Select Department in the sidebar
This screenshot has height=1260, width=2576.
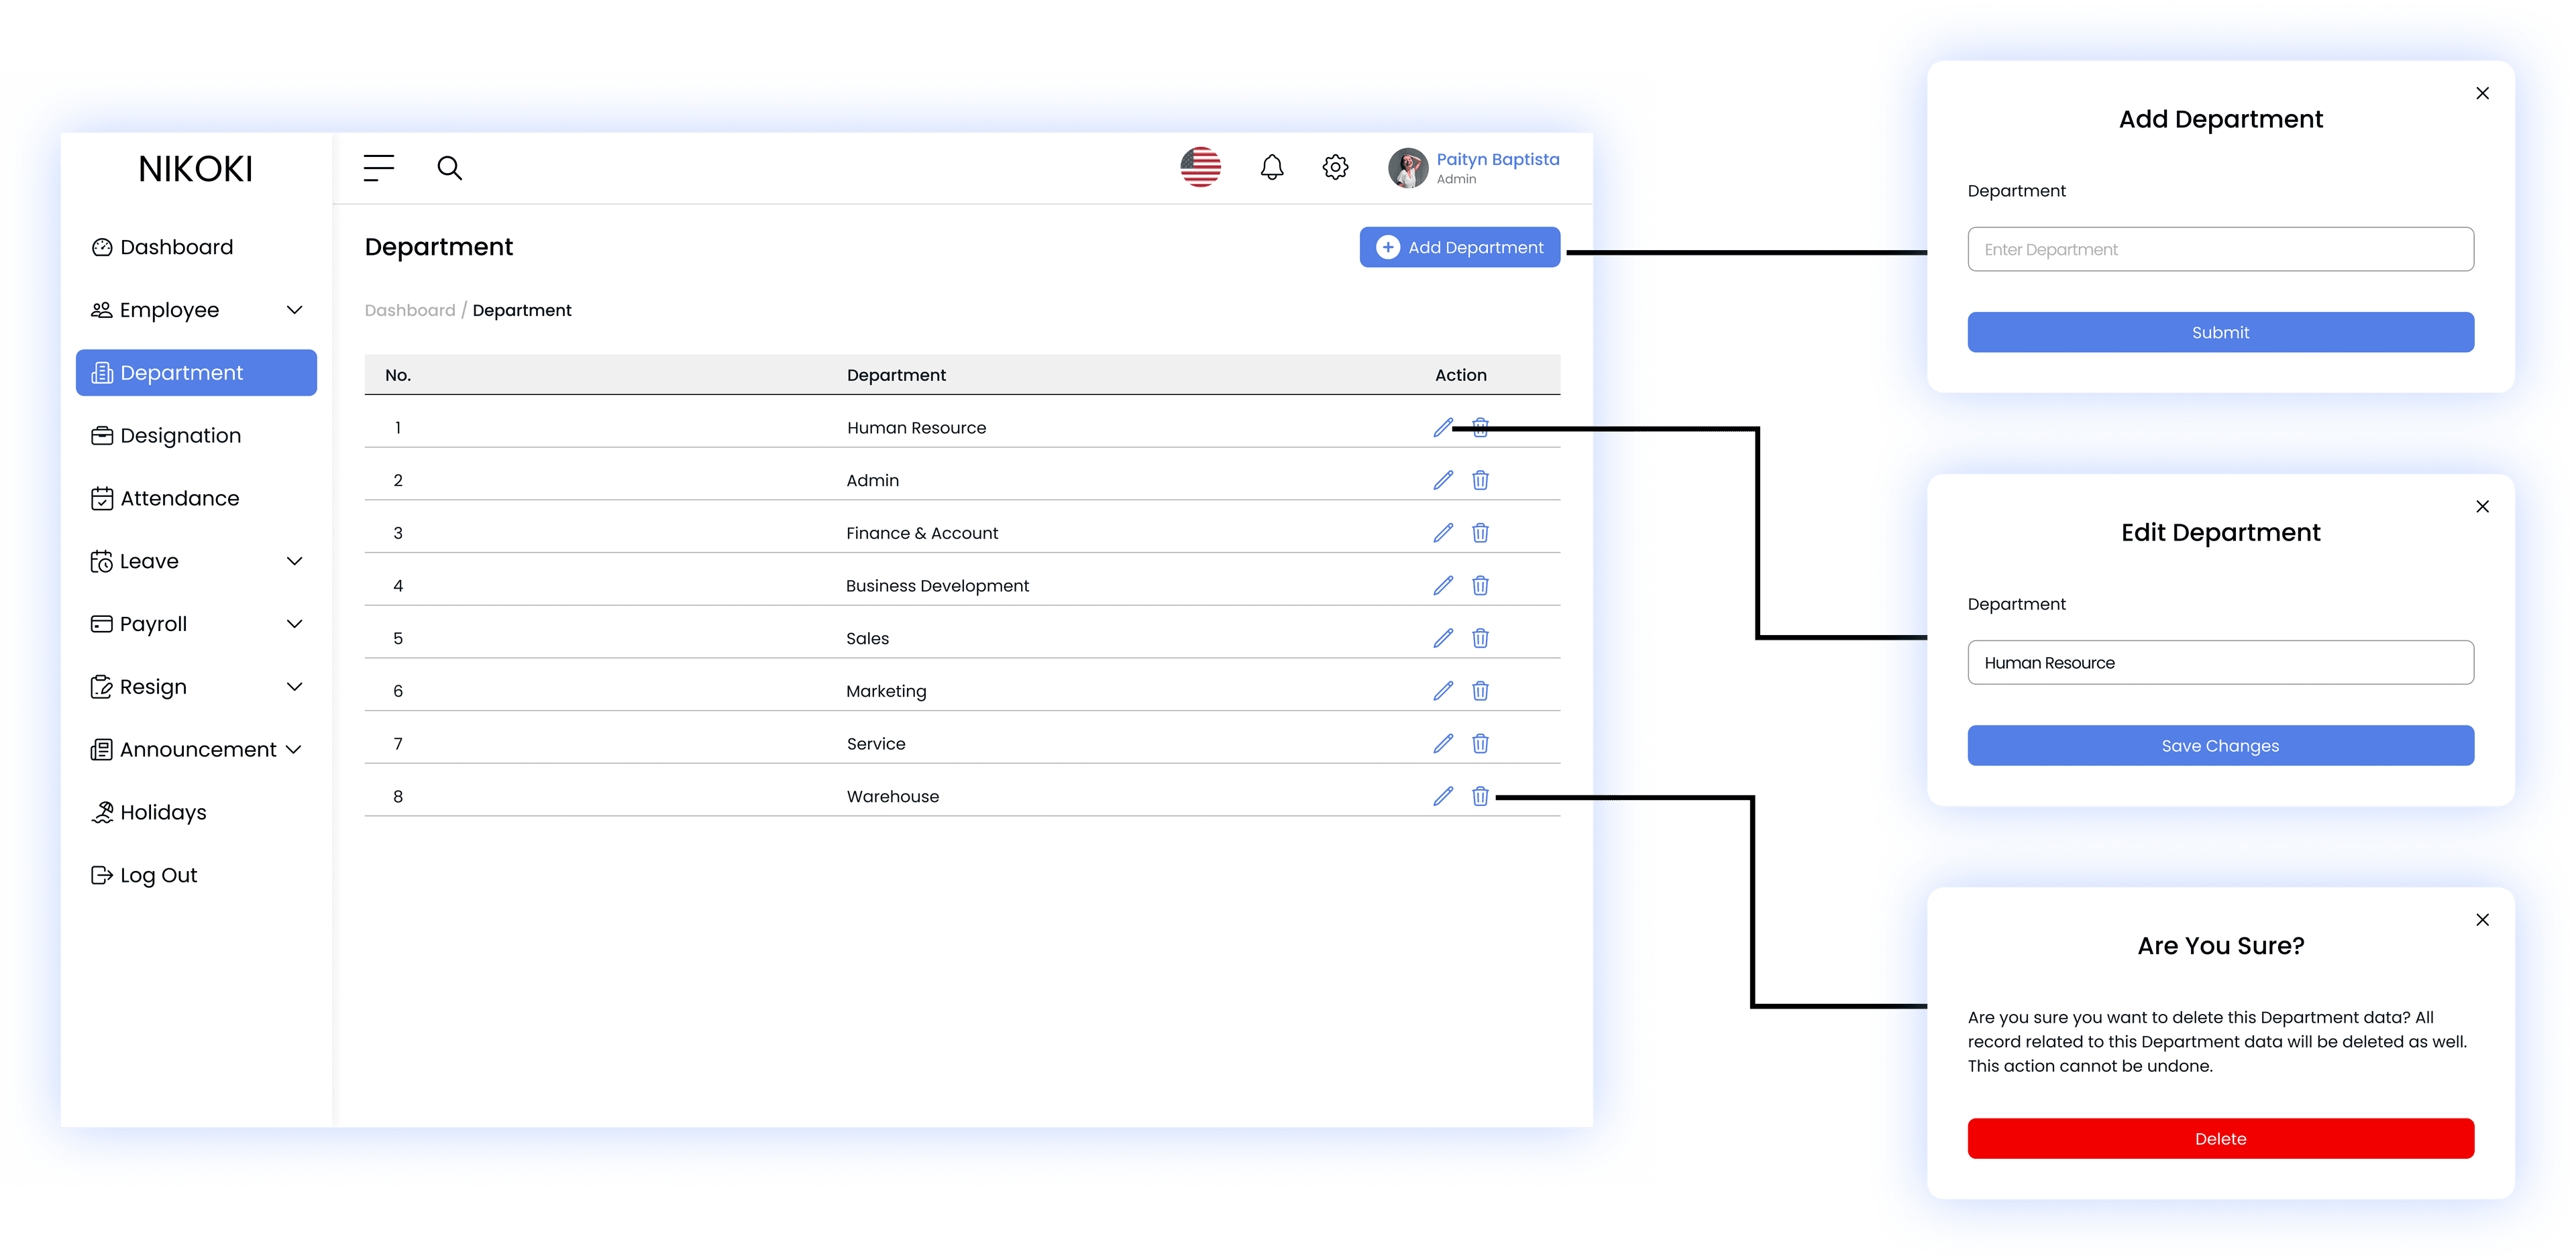pos(196,373)
